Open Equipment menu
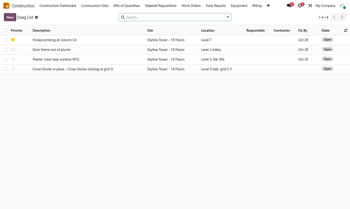 point(239,5)
